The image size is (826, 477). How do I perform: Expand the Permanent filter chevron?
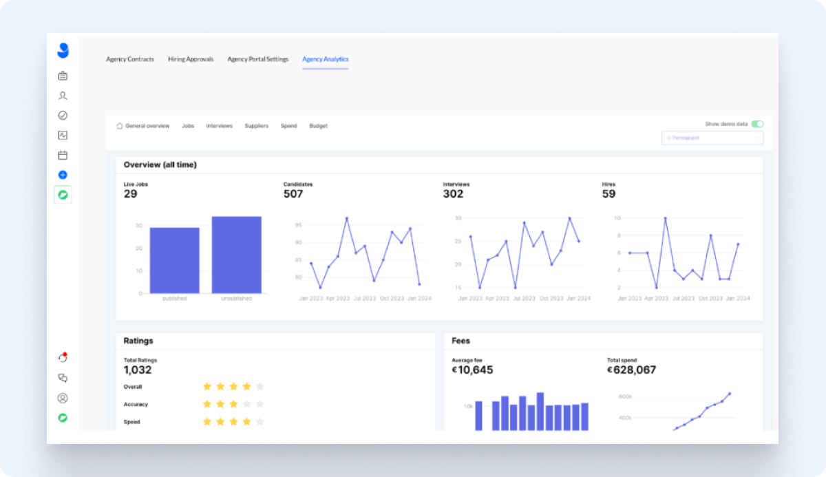757,138
